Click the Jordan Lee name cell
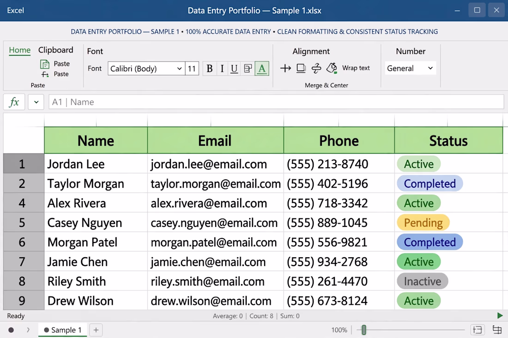This screenshot has width=508, height=338. point(96,164)
